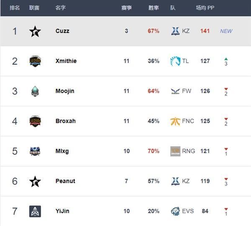This screenshot has height=226, width=251.
Task: Click the Fnatic logo next to FNC
Action: pyautogui.click(x=175, y=121)
